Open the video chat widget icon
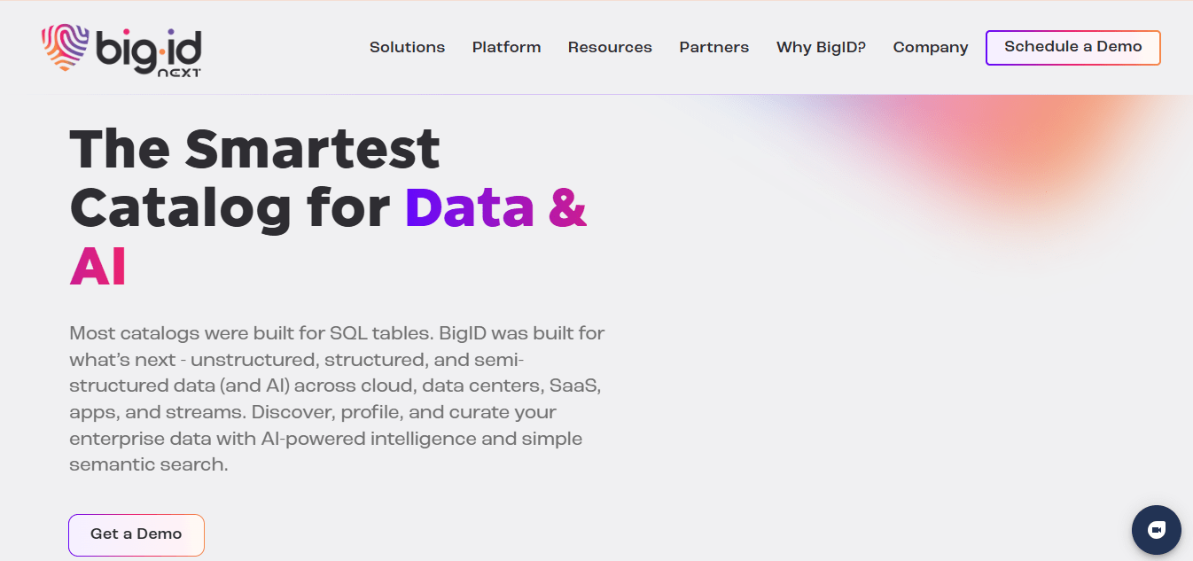The height and width of the screenshot is (561, 1193). (x=1156, y=530)
